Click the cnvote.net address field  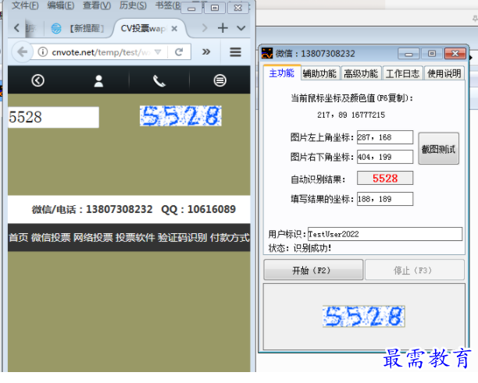(101, 52)
